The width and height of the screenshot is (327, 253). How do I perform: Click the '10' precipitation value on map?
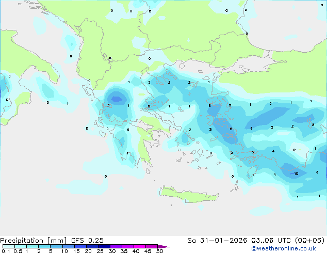point(296,173)
